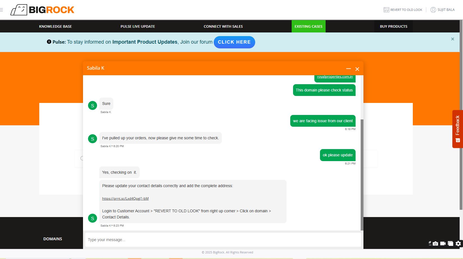Dismiss the Pulse banner with its X
Image resolution: width=463 pixels, height=259 pixels.
tap(452, 39)
